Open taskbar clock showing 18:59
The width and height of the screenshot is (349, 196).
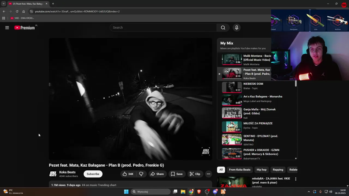tap(341, 192)
